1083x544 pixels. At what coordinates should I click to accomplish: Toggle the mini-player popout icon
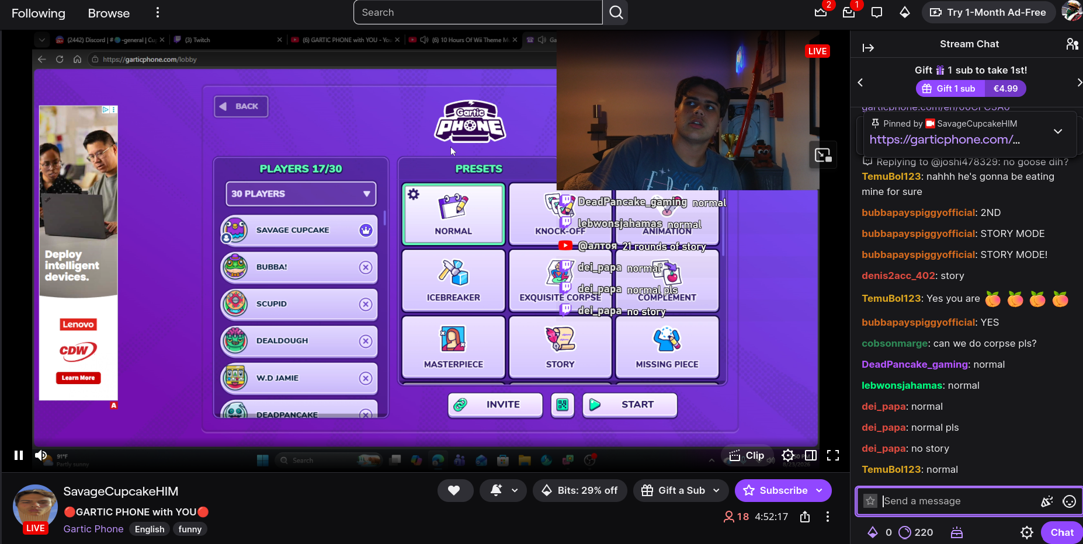823,155
